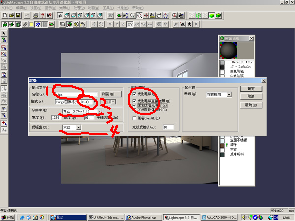Select the query question-mark tool in left toolbar
295x221 pixels.
point(4,40)
